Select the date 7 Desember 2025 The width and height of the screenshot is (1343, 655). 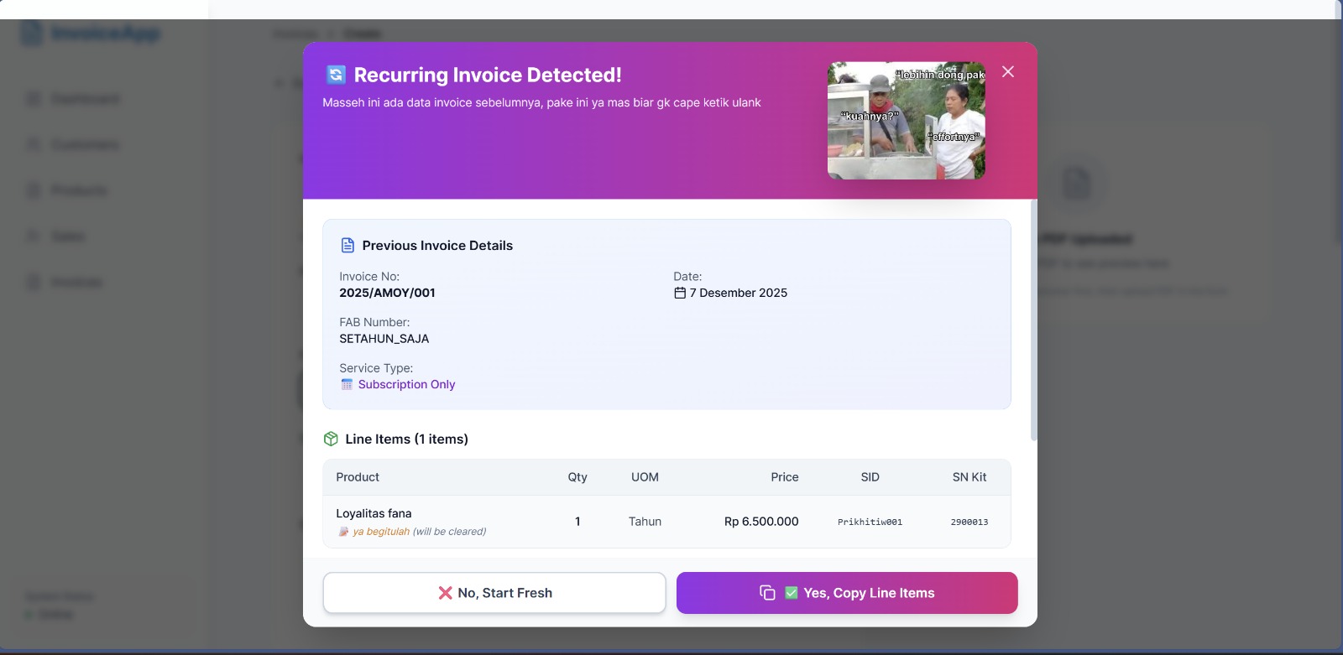(739, 293)
